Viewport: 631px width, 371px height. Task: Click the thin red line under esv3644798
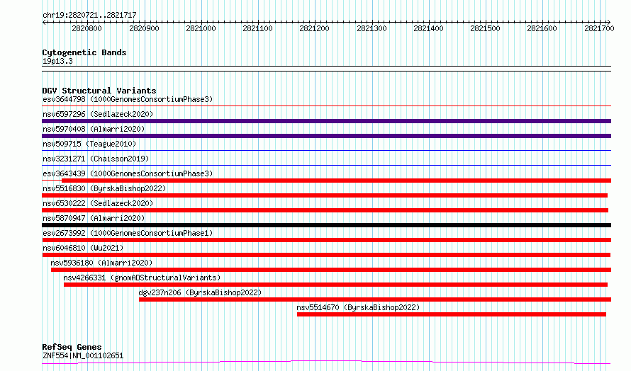[326, 106]
